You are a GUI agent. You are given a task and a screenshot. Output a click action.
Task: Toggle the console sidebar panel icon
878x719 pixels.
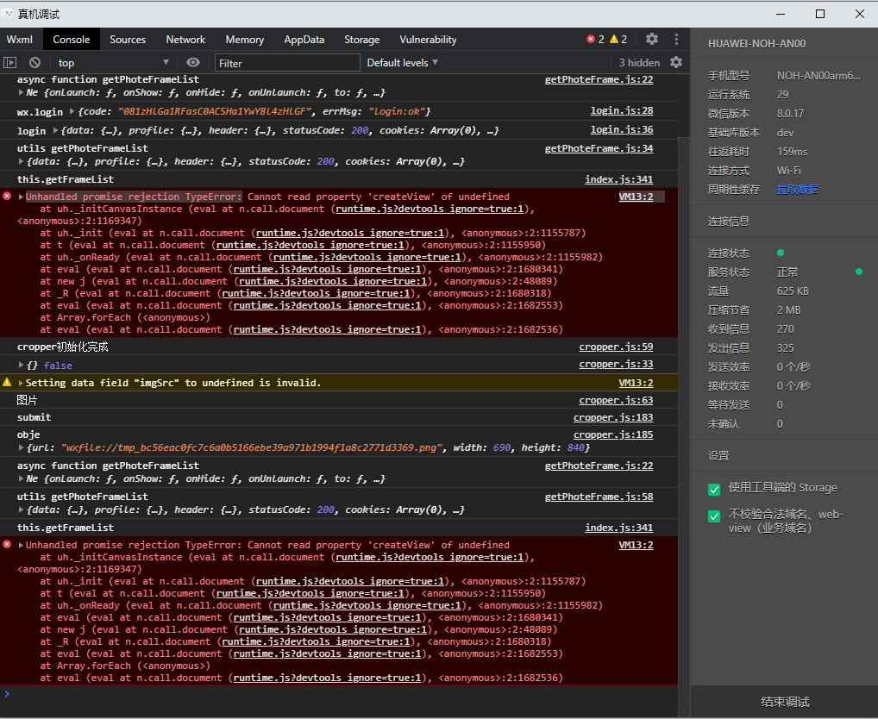pos(10,63)
